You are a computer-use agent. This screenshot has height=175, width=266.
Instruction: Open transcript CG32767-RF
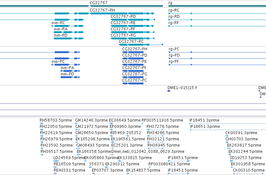coord(123,29)
